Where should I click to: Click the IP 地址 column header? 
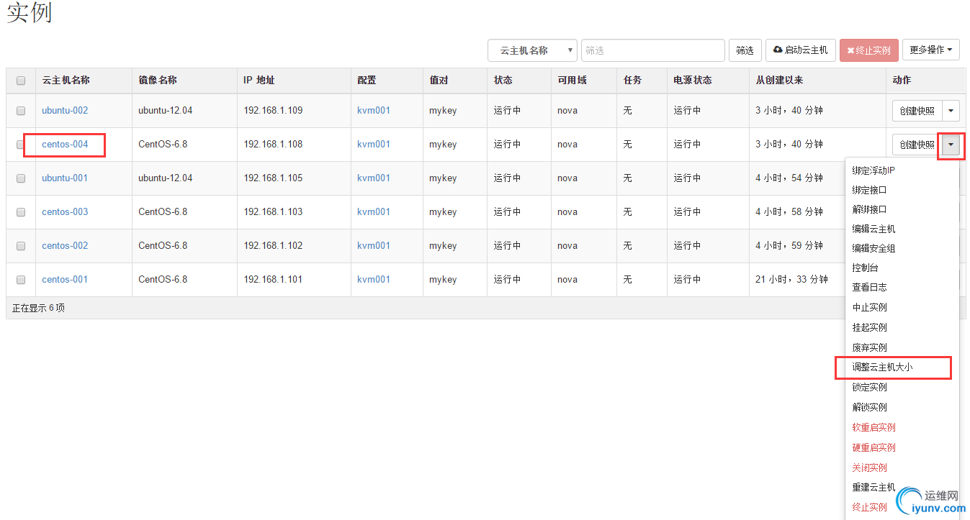point(259,81)
